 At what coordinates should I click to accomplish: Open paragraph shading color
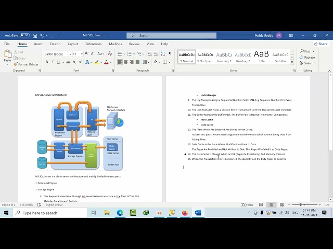click(156, 62)
